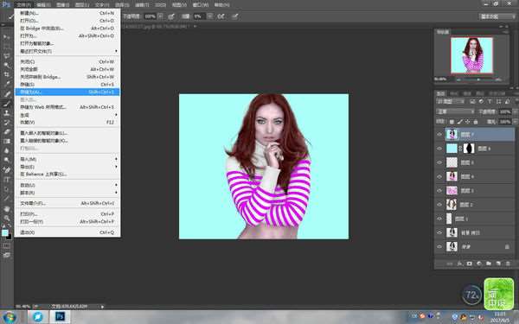Viewport: 519px width, 324px height.
Task: Click the Navigator zoom slider
Action: (478, 79)
